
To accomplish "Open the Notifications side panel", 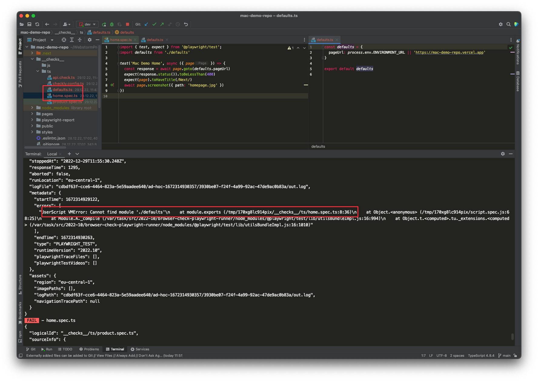I will point(518,52).
